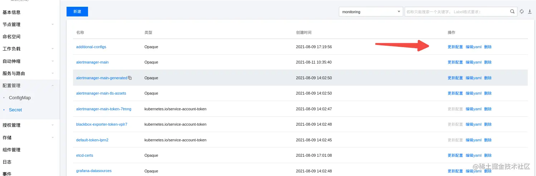Click 删除 for alertmanager-main

point(488,62)
